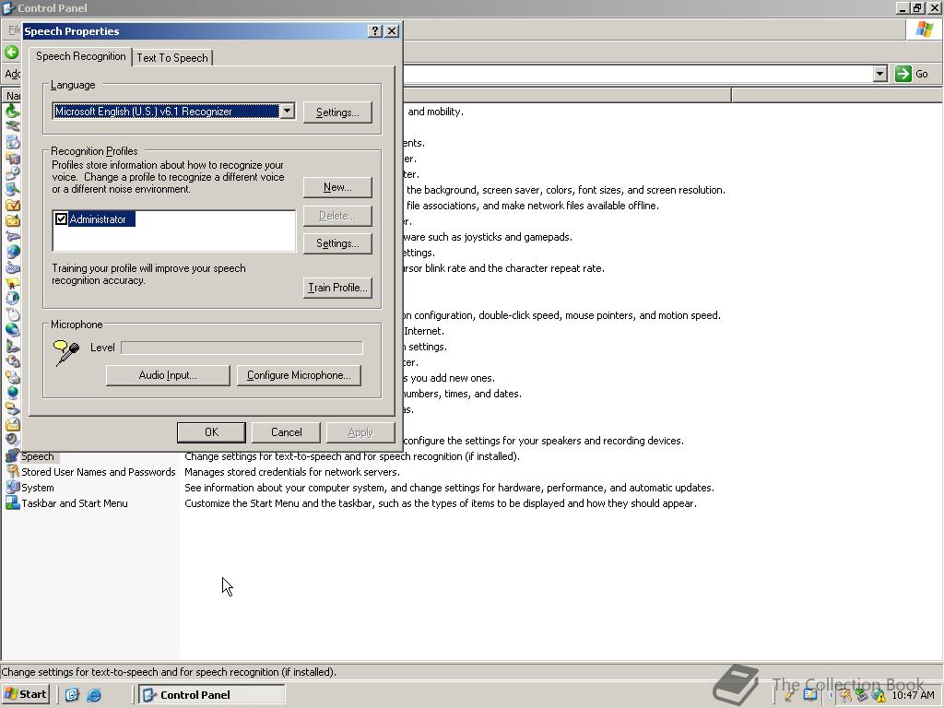This screenshot has height=708, width=944.
Task: Click the Speech icon in Control Panel list
Action: pos(12,455)
